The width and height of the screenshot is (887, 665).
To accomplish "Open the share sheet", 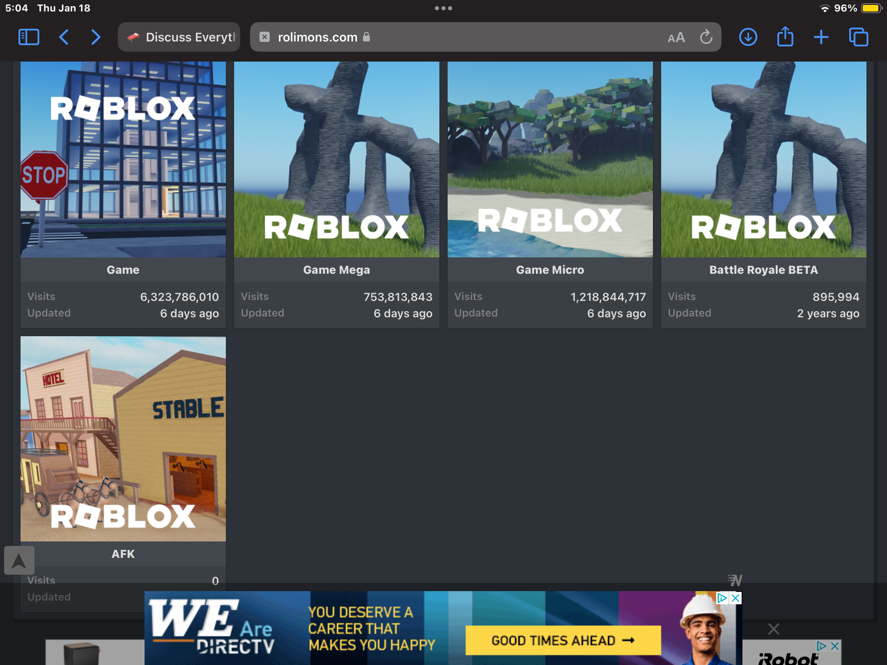I will [x=785, y=37].
